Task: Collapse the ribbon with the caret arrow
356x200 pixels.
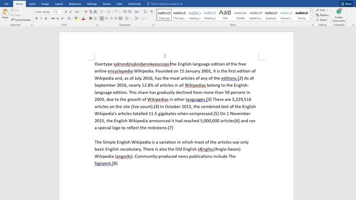Action: pyautogui.click(x=353, y=25)
